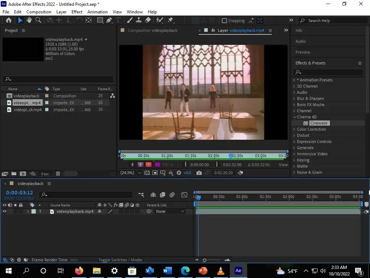Open the Animation menu
370x278 pixels.
coord(98,12)
